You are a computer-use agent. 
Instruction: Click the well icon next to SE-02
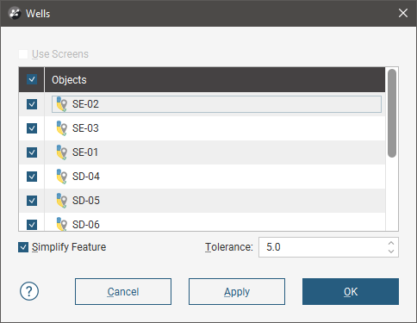click(62, 104)
